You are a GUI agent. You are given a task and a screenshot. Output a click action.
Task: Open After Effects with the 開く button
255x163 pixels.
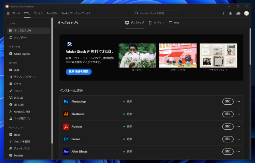[x=228, y=151]
